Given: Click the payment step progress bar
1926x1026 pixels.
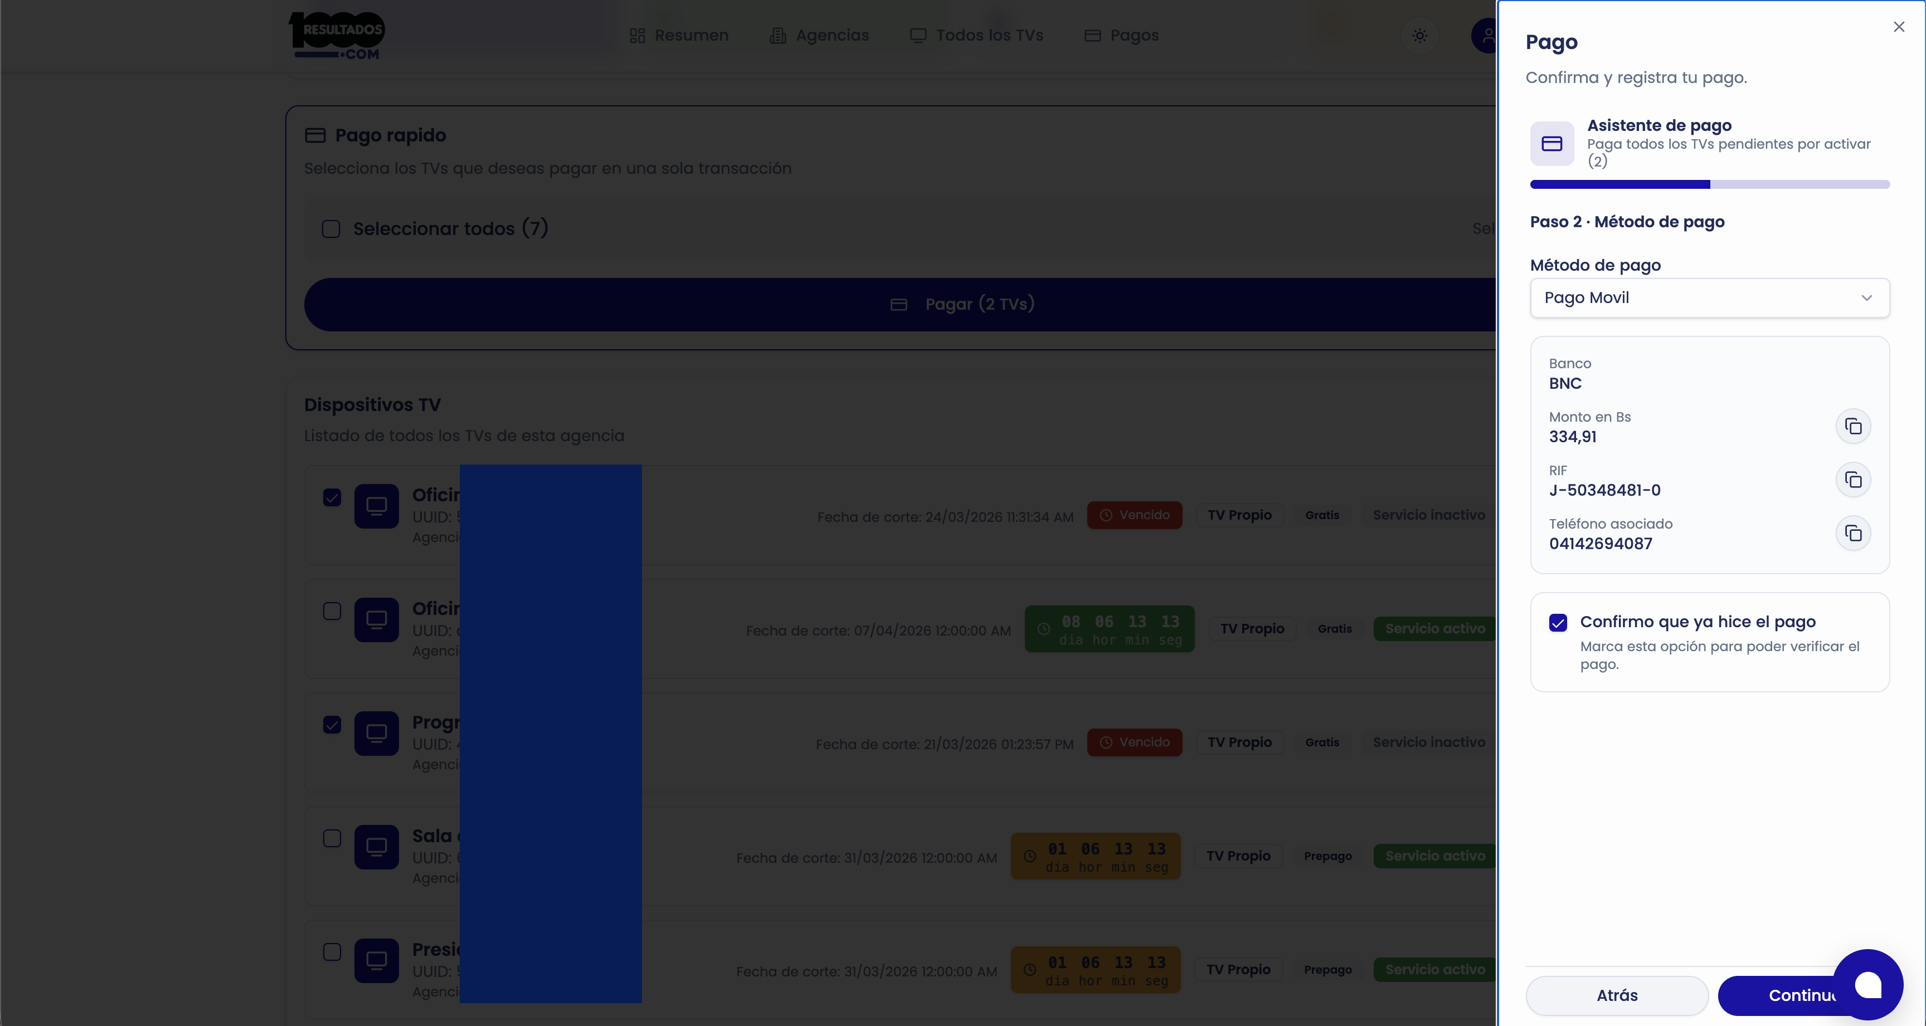Looking at the screenshot, I should (1709, 184).
